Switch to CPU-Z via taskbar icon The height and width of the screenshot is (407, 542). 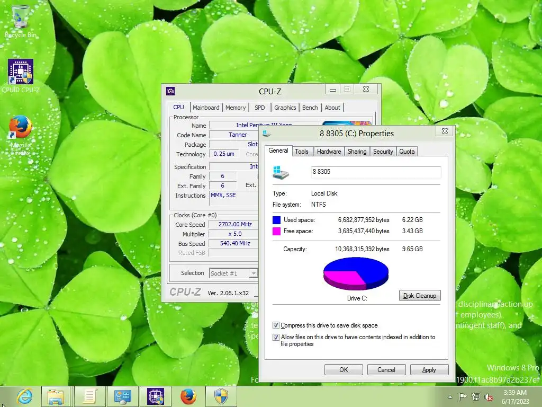tap(156, 396)
